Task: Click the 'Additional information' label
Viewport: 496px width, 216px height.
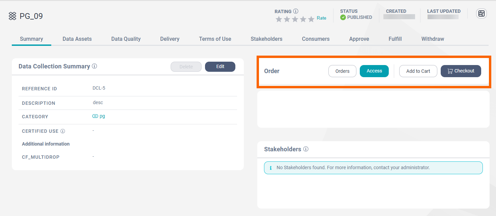Action: 46,144
